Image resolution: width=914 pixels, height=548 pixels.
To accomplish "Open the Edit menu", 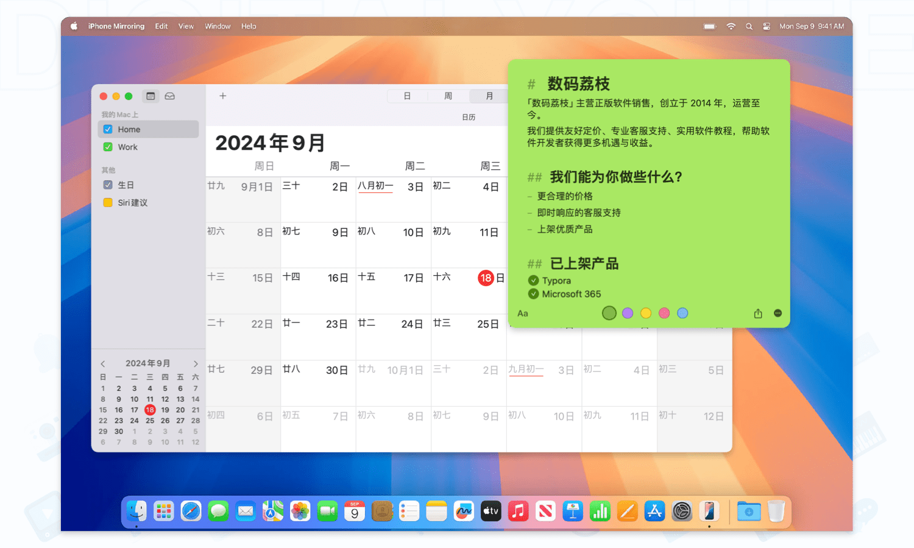I will point(161,26).
